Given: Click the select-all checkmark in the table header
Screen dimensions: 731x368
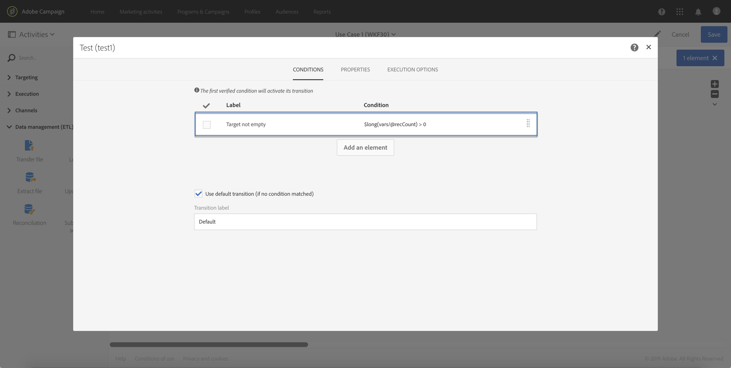Looking at the screenshot, I should tap(206, 106).
